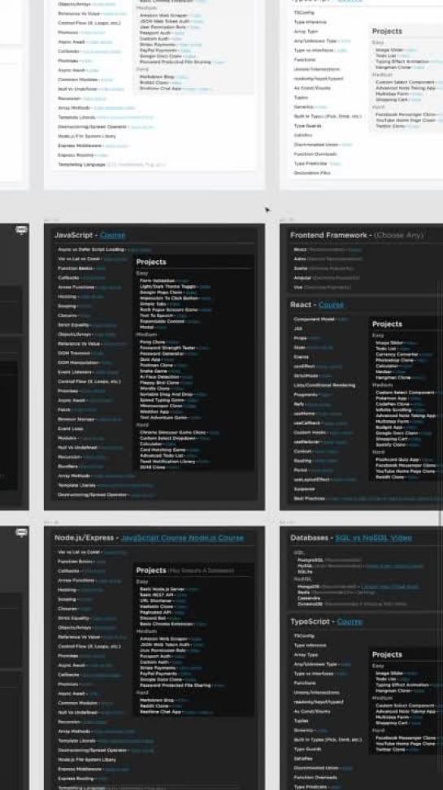The height and width of the screenshot is (790, 443).
Task: Click 2048 Clone project
Action: 152,467
